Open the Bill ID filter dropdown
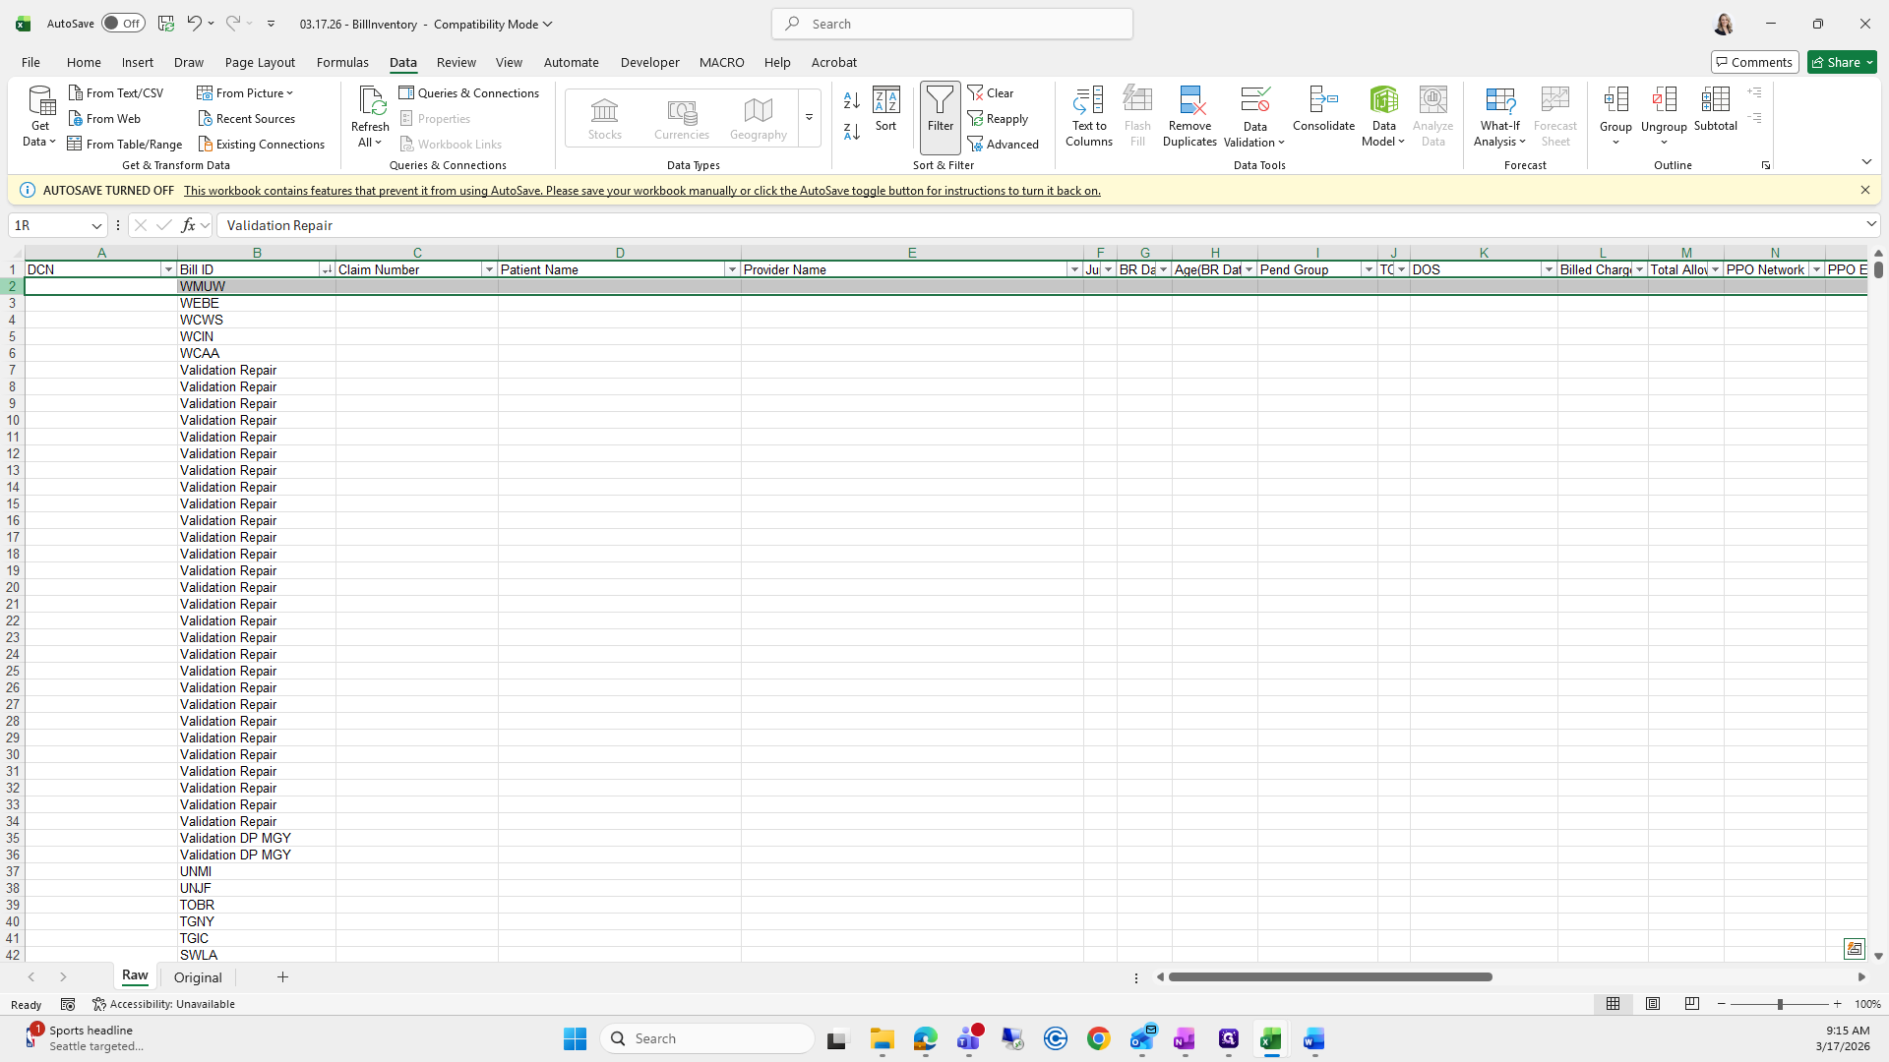 click(x=326, y=269)
